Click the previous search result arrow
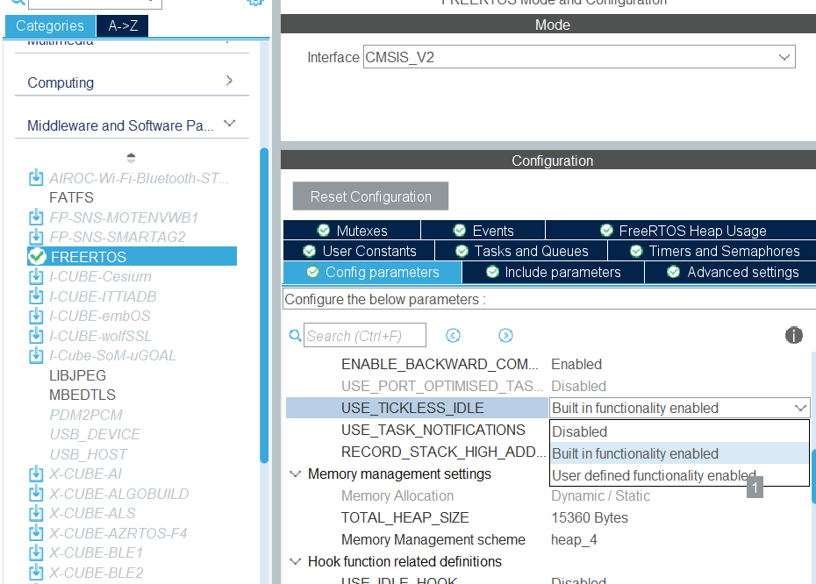The height and width of the screenshot is (584, 816). (453, 335)
